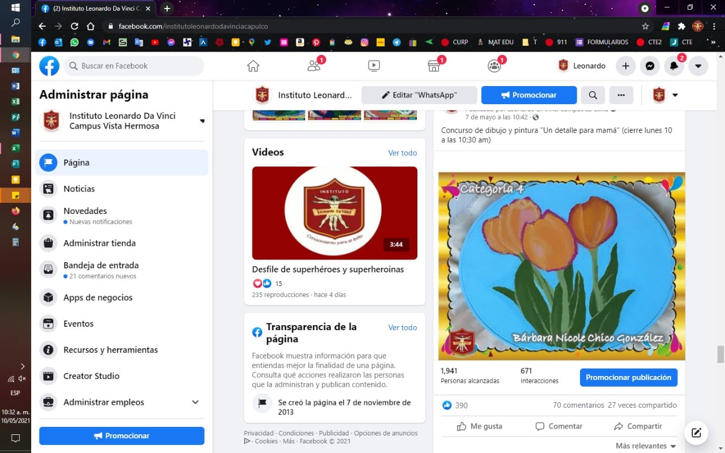Screen dimensions: 725x453
Task: Open Pinterest bookmark icon
Action: [316, 42]
